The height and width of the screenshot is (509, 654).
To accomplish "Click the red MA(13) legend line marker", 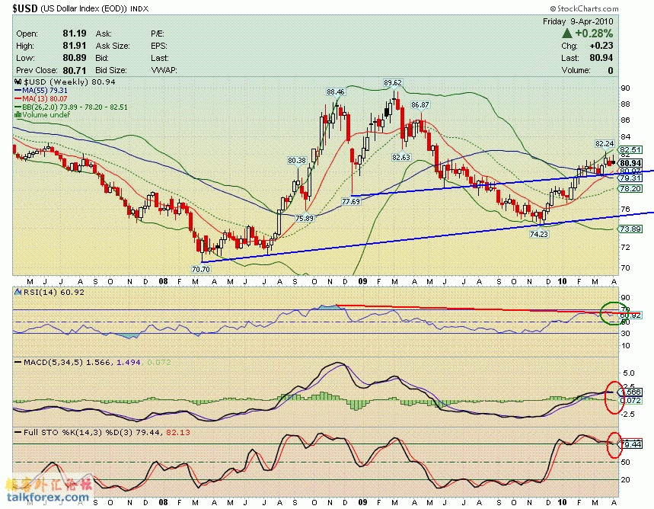I will pos(18,98).
